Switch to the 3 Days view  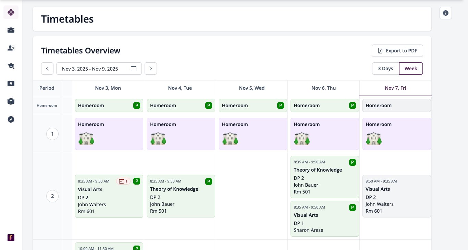pos(385,68)
